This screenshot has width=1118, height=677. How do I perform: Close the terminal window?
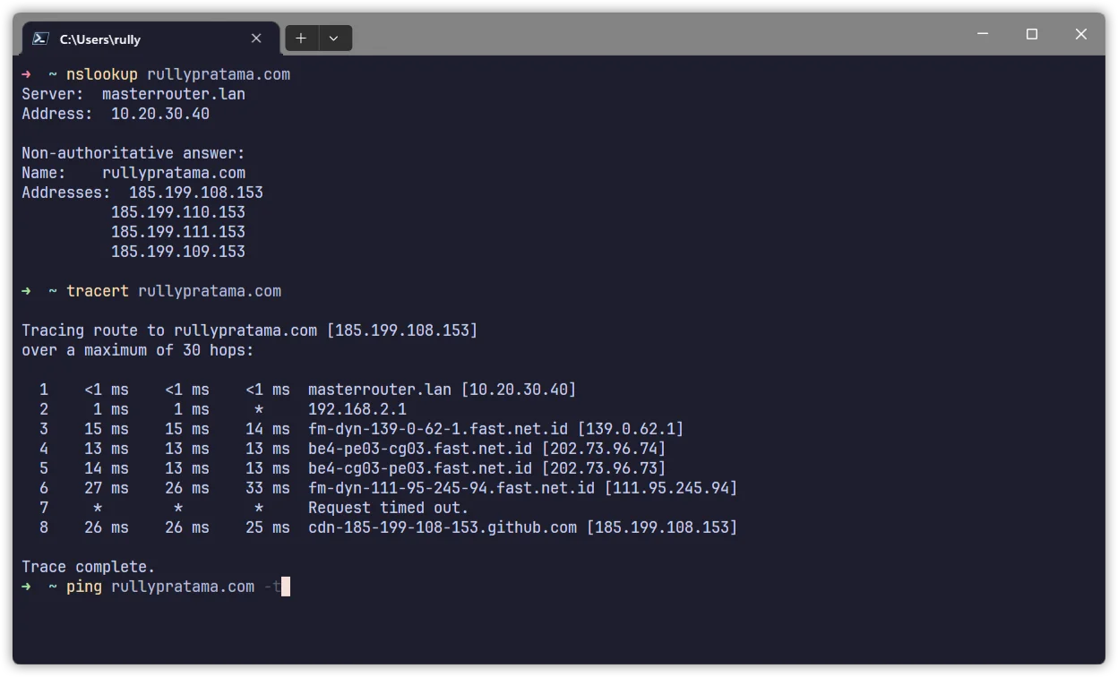point(1080,34)
